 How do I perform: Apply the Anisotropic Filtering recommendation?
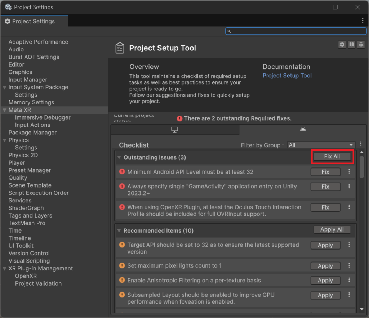coord(325,281)
